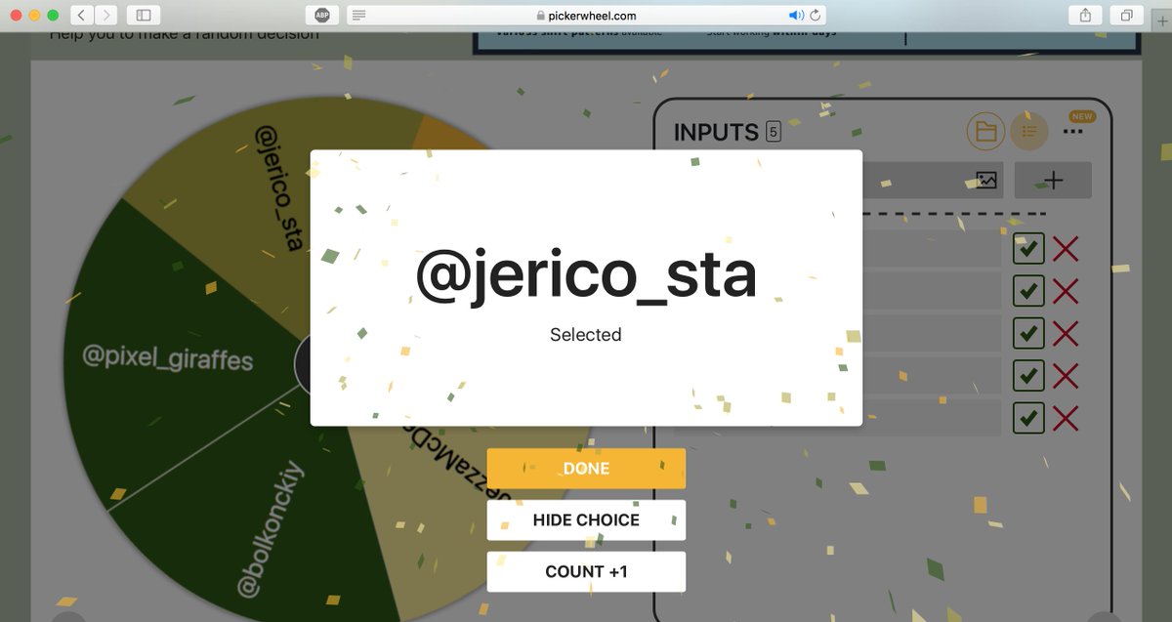The width and height of the screenshot is (1172, 622).
Task: Click COUNT +1 button
Action: (x=586, y=572)
